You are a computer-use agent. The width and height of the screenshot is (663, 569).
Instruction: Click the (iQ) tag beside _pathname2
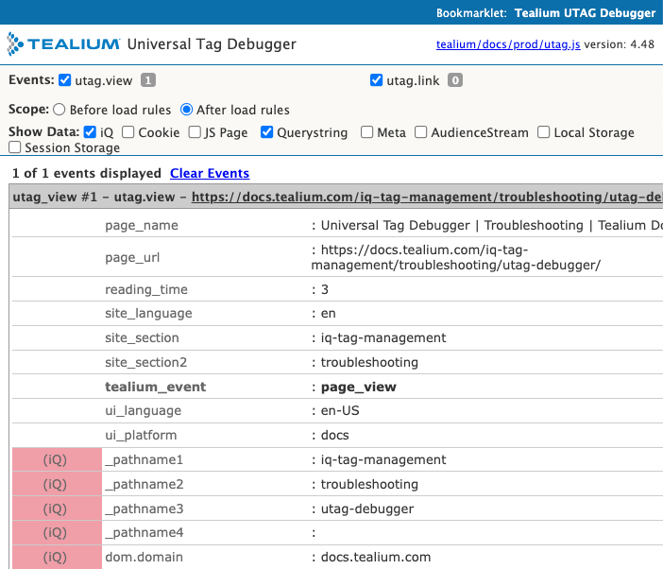55,484
